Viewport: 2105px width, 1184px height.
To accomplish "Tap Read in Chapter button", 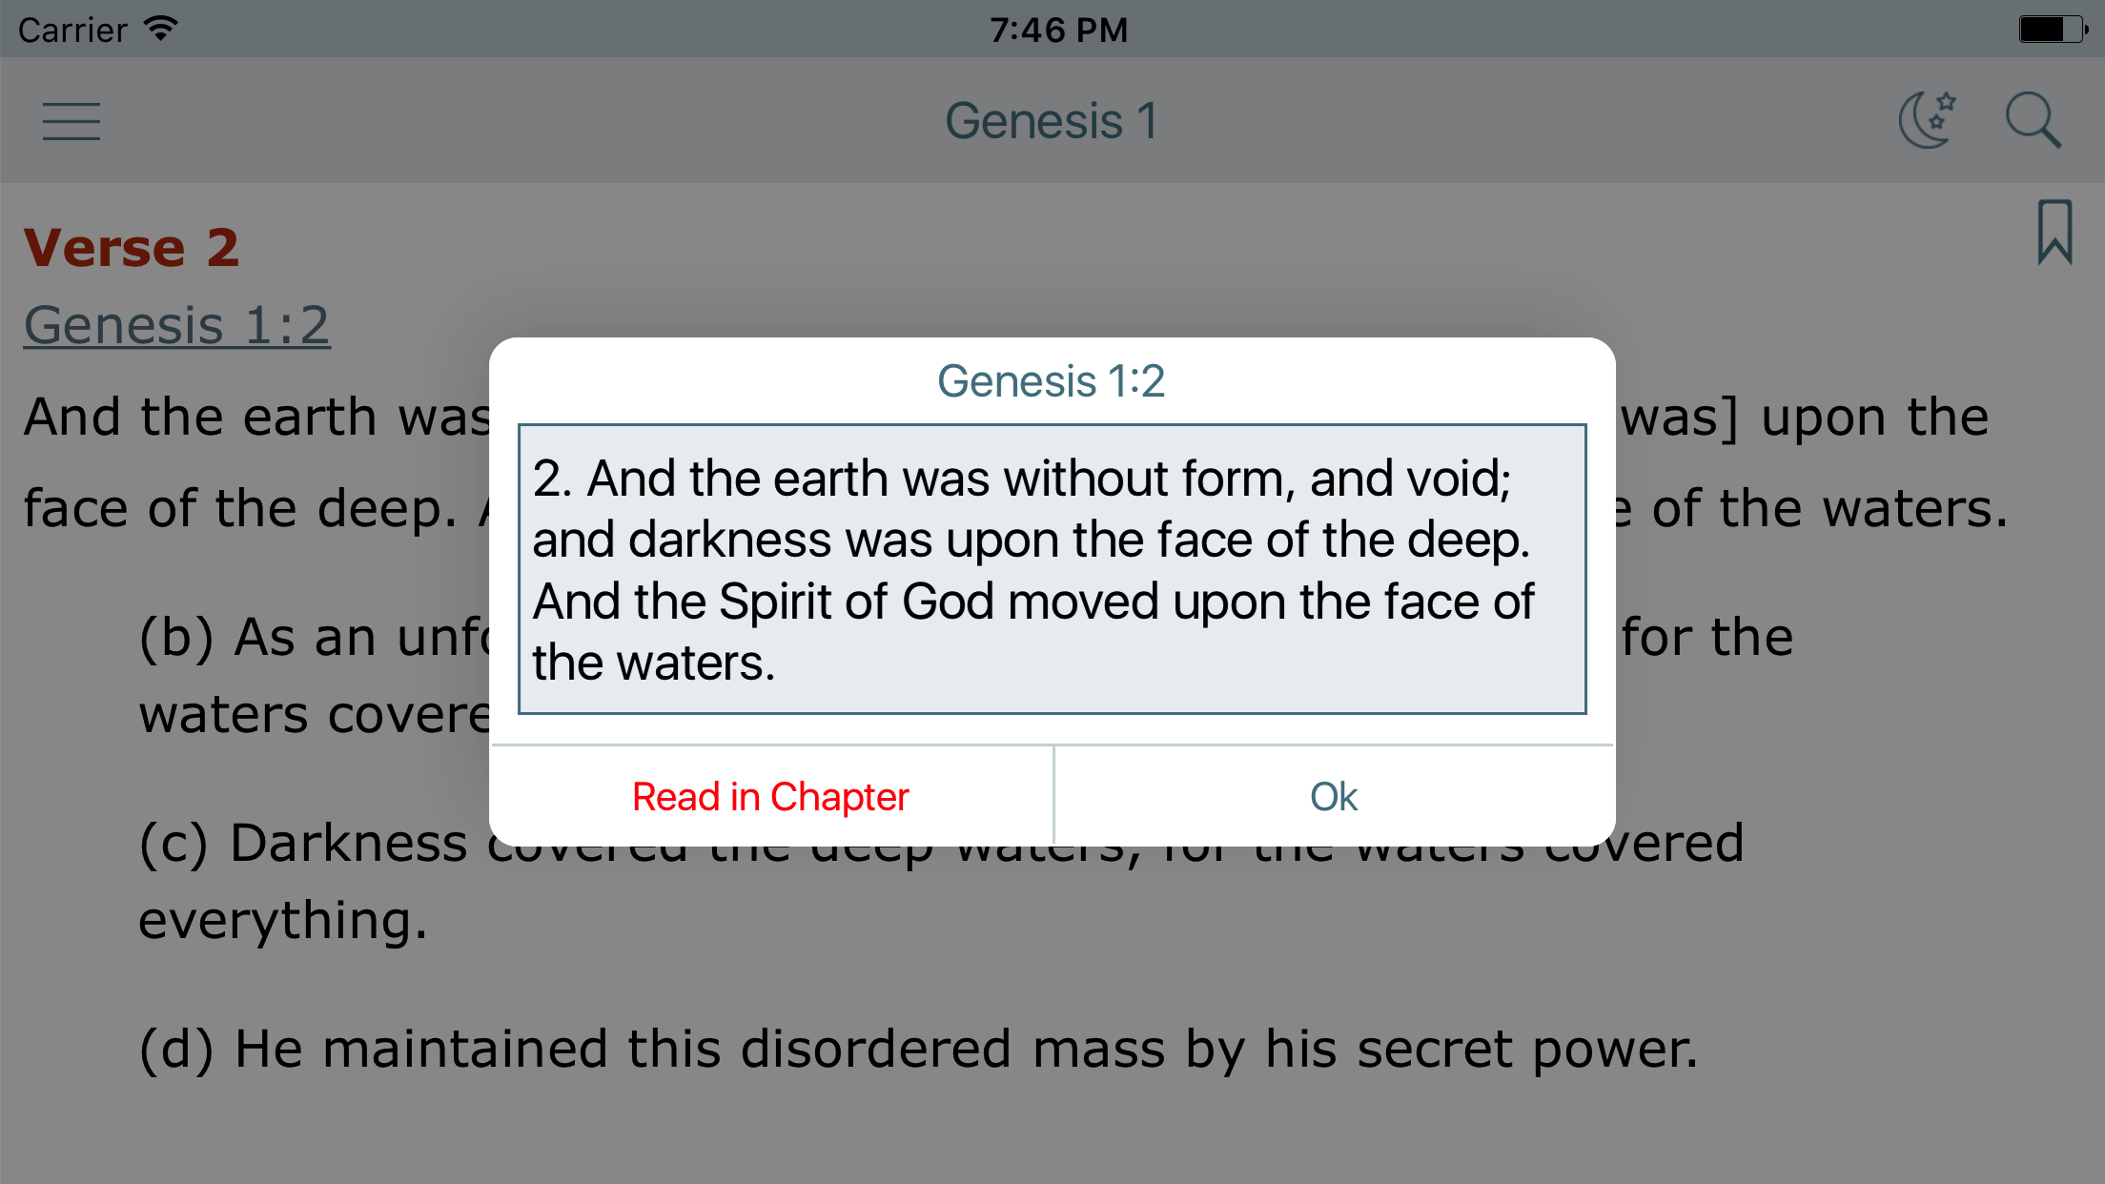I will [x=770, y=796].
